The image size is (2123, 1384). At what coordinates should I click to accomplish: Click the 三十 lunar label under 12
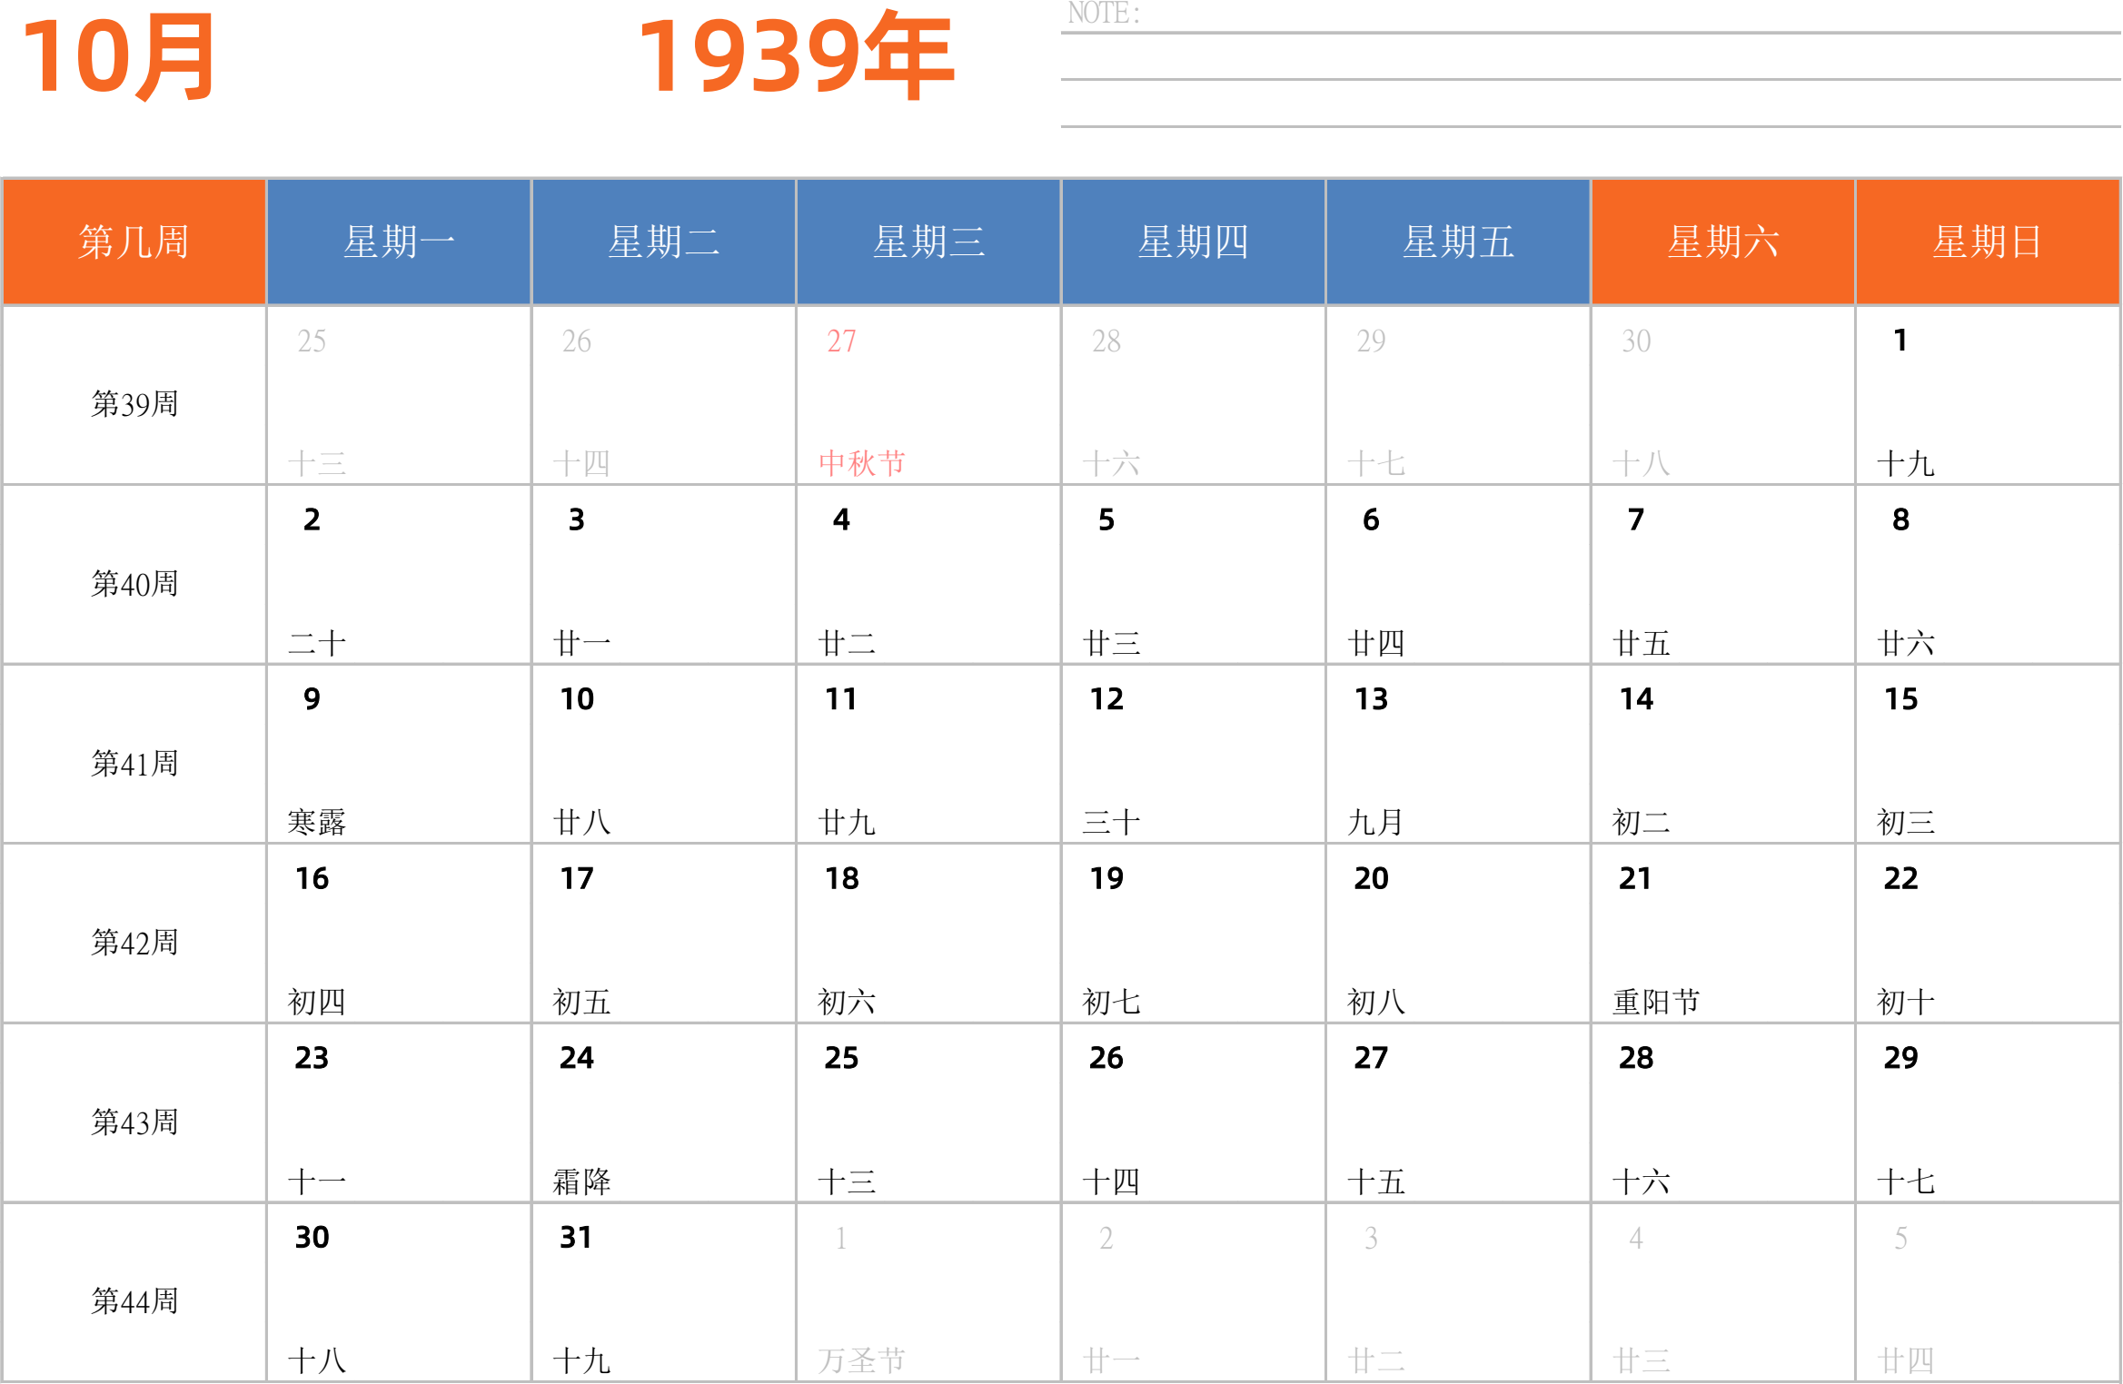pos(1112,822)
